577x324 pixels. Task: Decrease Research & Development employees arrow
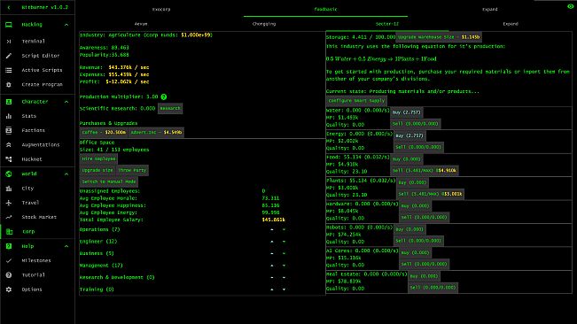(x=284, y=277)
